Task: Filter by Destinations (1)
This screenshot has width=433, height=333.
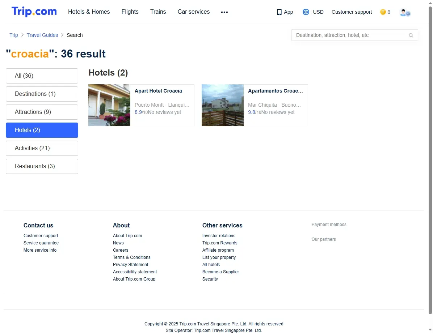Action: [42, 94]
